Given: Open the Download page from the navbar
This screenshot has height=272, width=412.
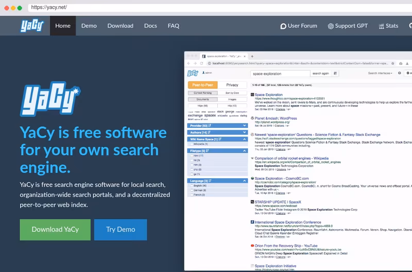Looking at the screenshot, I should click(121, 26).
